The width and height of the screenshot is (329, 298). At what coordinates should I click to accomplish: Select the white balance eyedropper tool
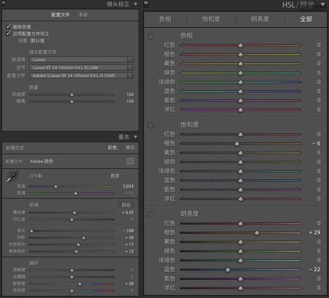point(12,176)
